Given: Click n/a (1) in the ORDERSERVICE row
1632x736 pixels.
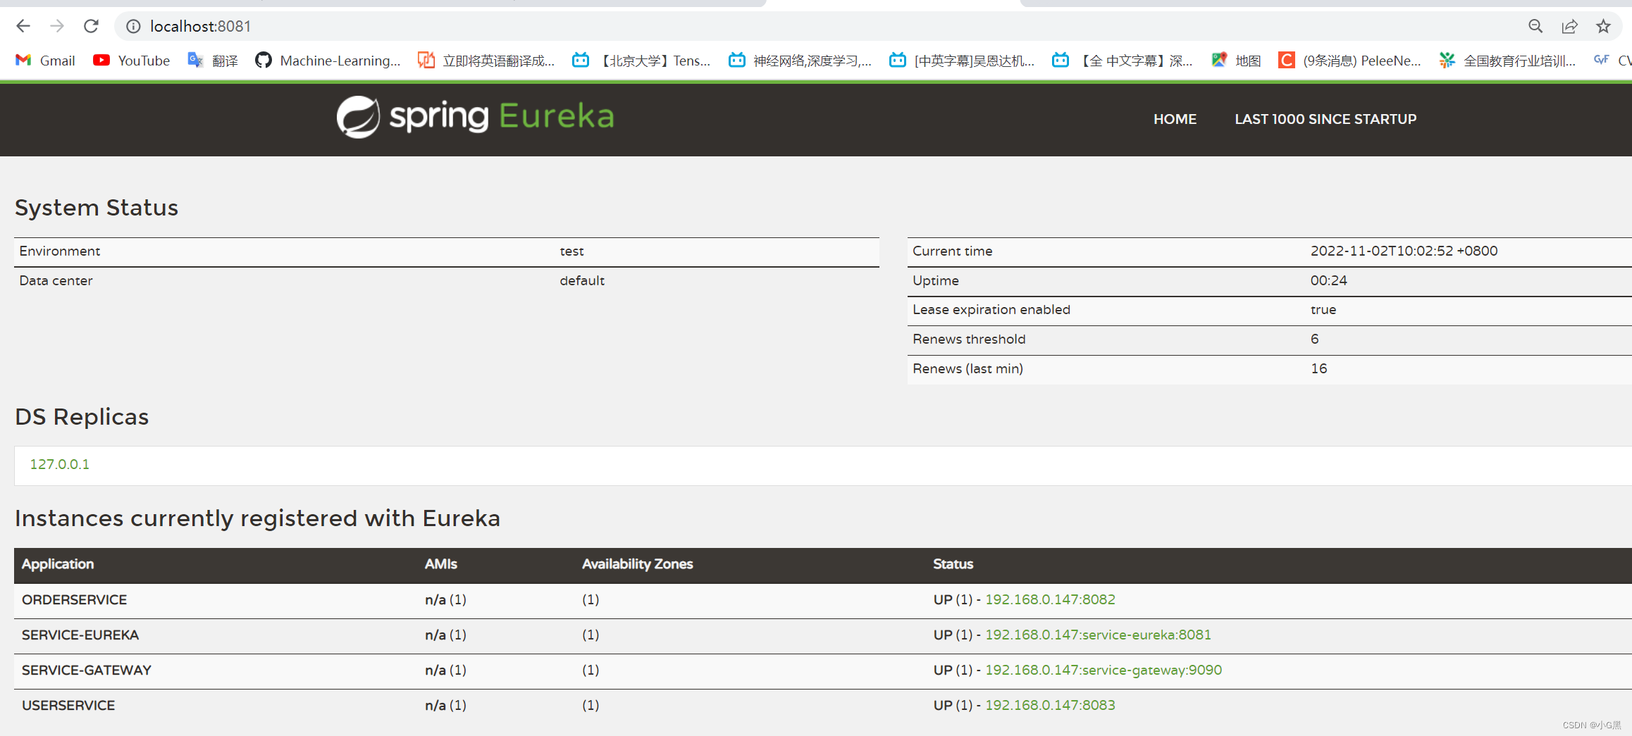Looking at the screenshot, I should (x=445, y=599).
